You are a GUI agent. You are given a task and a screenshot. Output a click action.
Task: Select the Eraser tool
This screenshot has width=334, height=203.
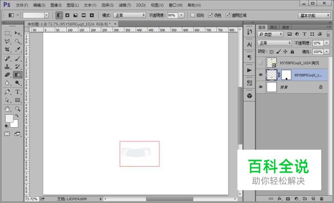[7, 75]
